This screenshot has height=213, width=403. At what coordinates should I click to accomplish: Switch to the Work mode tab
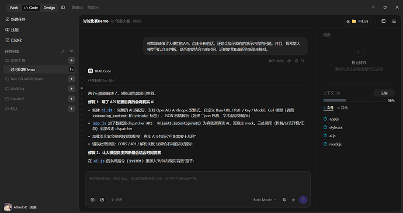[14, 8]
